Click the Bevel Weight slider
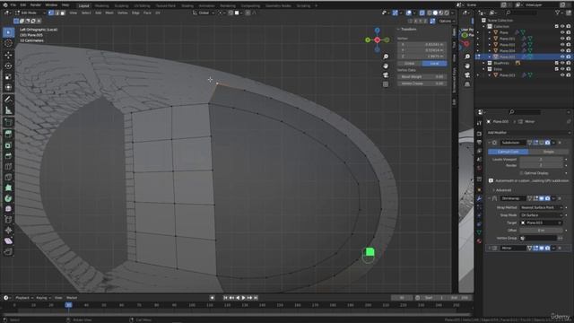The width and height of the screenshot is (574, 323). pos(422,77)
